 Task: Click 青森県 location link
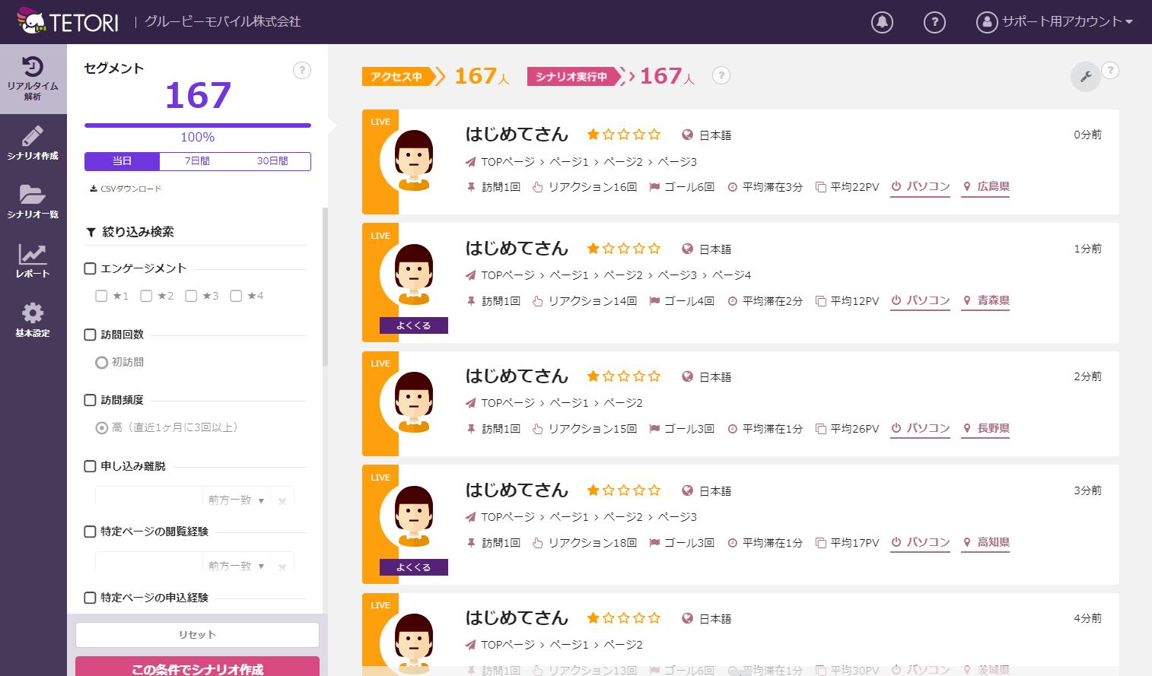[986, 300]
